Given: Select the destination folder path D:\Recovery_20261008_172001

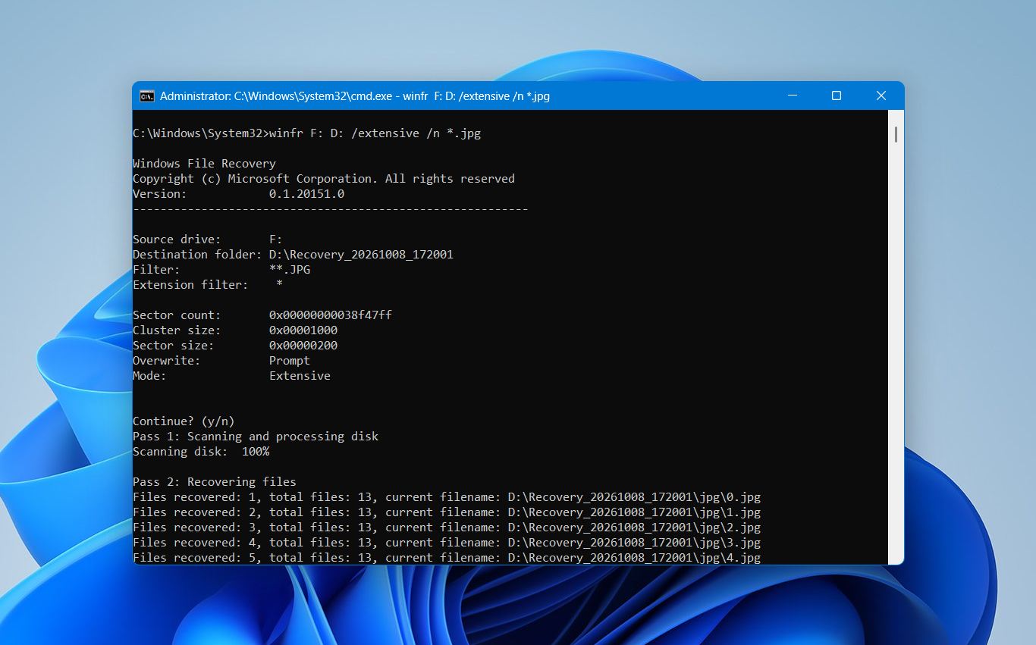Looking at the screenshot, I should (361, 255).
